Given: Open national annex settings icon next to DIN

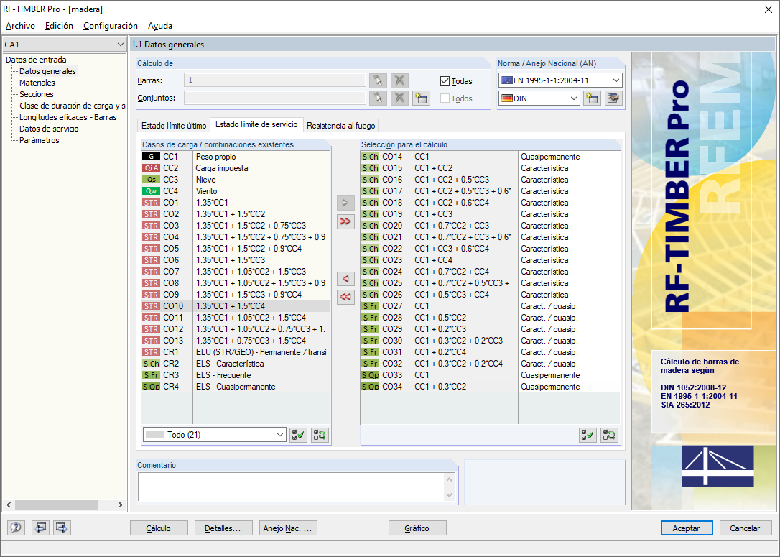Looking at the screenshot, I should (613, 98).
